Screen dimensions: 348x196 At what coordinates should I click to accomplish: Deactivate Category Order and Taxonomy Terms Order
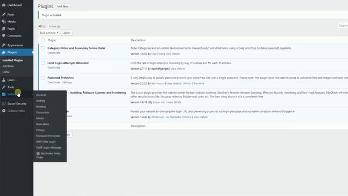pos(54,53)
